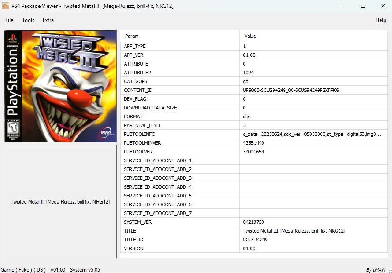This screenshot has width=392, height=273.
Task: Select the ATTRIBUTE2 parameter
Action: click(137, 73)
